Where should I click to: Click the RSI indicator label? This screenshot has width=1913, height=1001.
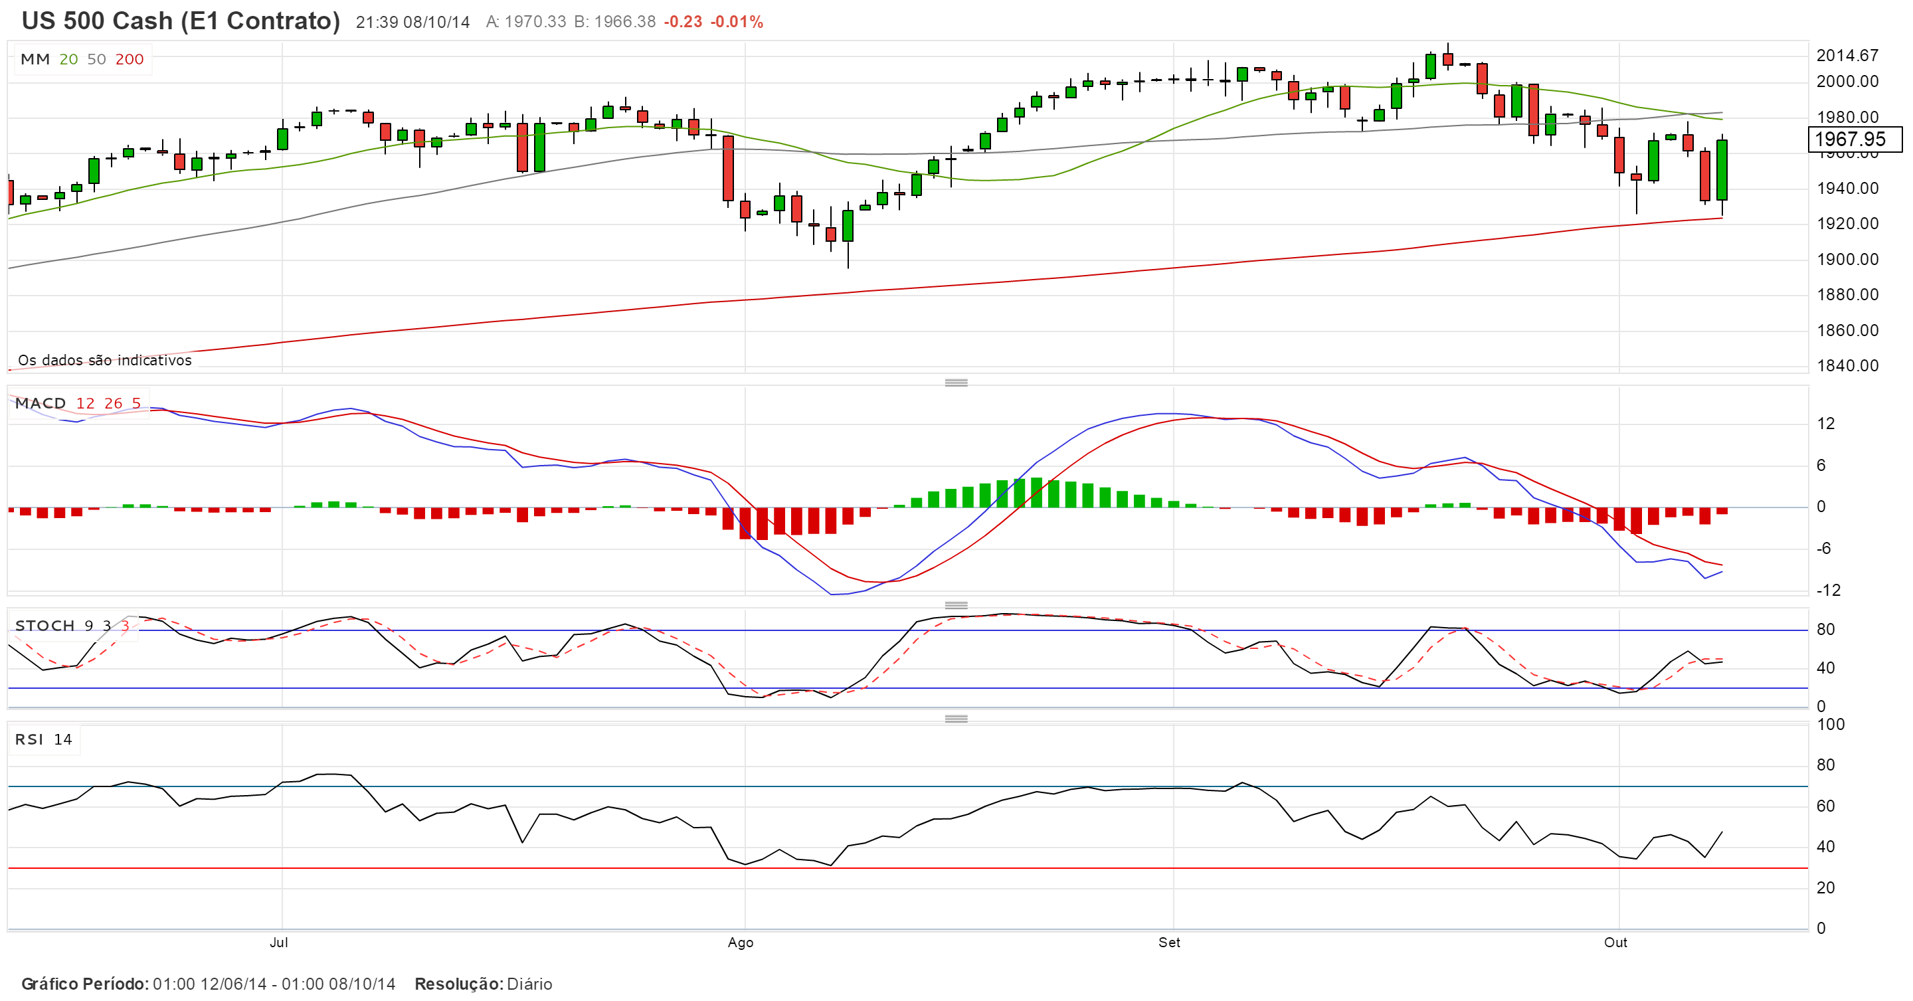[29, 739]
